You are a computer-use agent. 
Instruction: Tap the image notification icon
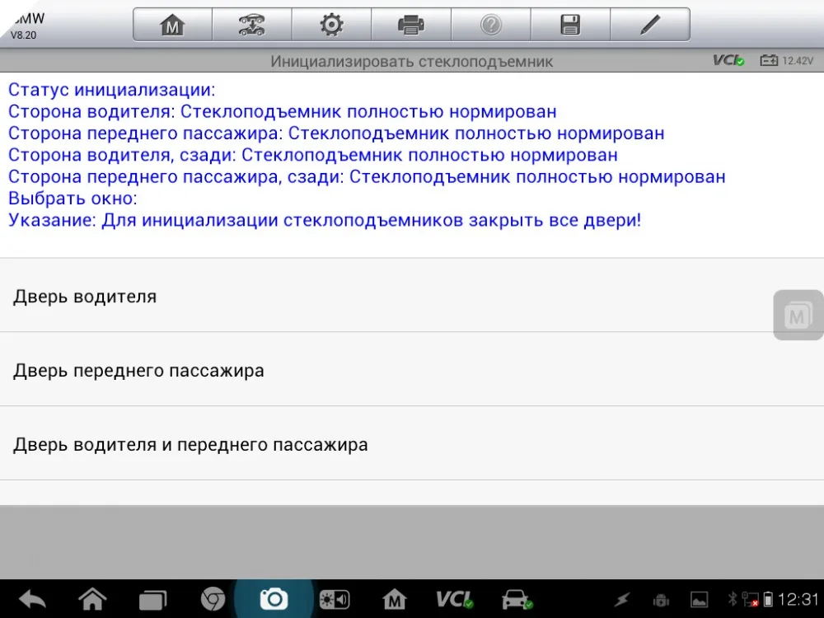pos(699,600)
